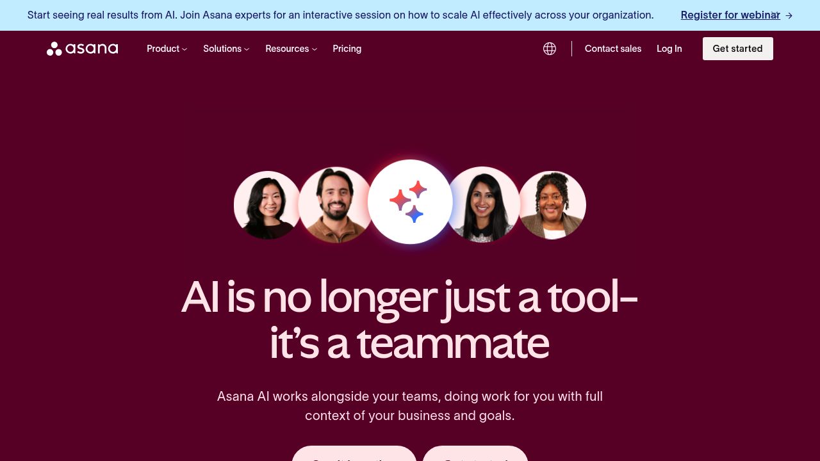Click the Asana AI sparkle icon
This screenshot has height=461, width=820.
point(410,202)
